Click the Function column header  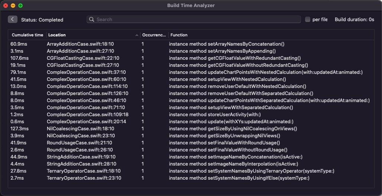tap(179, 35)
